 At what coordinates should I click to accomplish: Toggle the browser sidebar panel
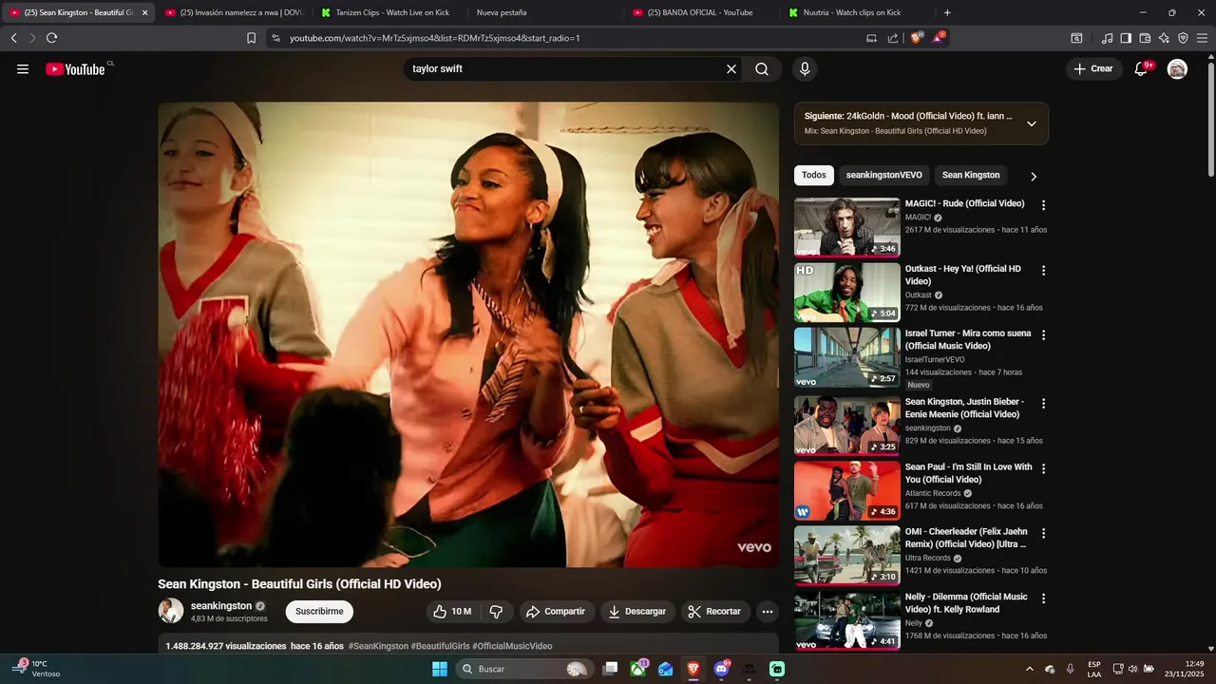1126,38
